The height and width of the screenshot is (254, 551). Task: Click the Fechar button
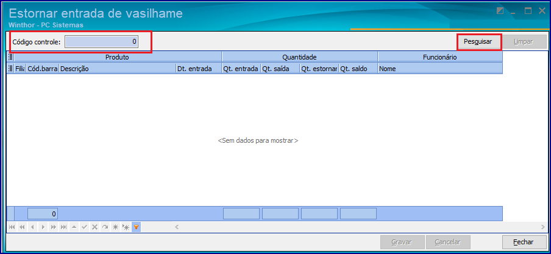point(524,242)
